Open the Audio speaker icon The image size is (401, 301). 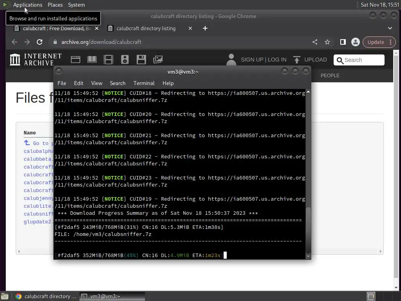pyautogui.click(x=125, y=60)
